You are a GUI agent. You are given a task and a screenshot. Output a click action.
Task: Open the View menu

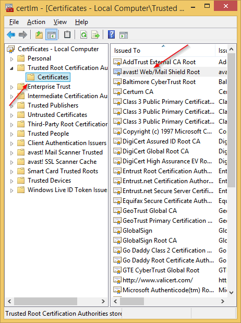(60, 22)
